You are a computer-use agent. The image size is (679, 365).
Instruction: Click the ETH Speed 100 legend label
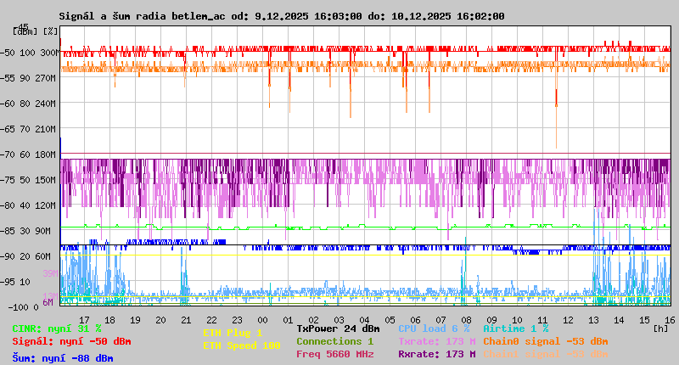click(x=241, y=345)
